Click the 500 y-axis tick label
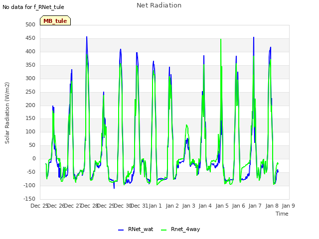Screen dimensions: 319x239 [30, 24]
